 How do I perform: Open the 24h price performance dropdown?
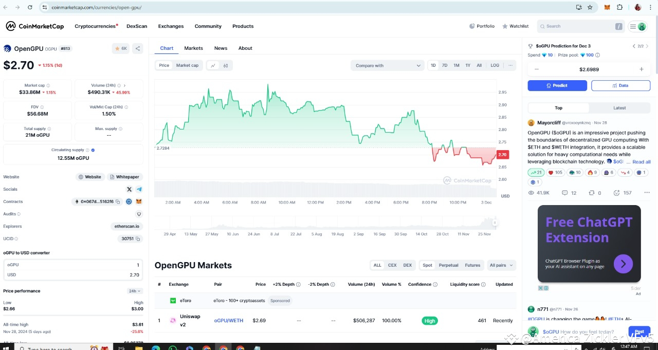pyautogui.click(x=135, y=291)
